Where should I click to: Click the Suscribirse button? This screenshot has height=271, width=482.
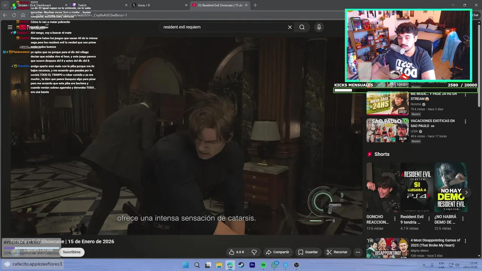point(72,252)
